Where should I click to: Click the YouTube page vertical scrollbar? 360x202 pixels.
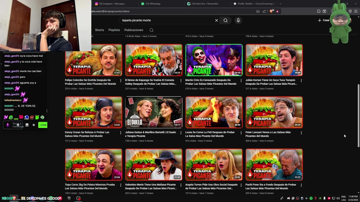[358, 115]
